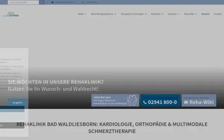
Task: Click the phone icon beside 02941 800-0
Action: 145,102
